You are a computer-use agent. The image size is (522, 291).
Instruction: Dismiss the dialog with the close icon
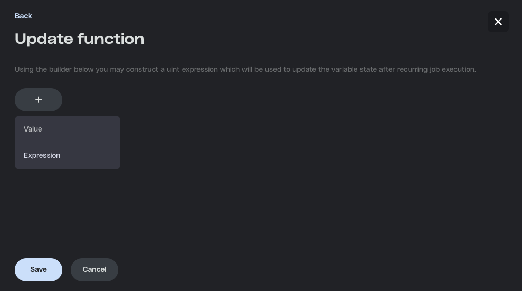tap(498, 22)
